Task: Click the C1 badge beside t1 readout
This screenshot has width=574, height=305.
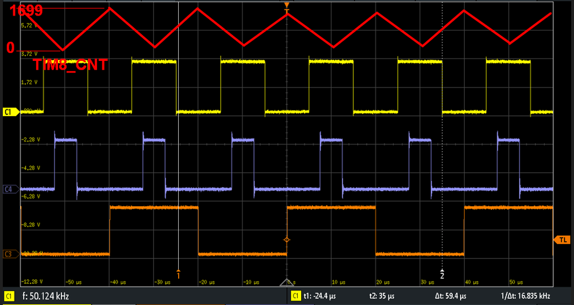Action: tap(296, 296)
